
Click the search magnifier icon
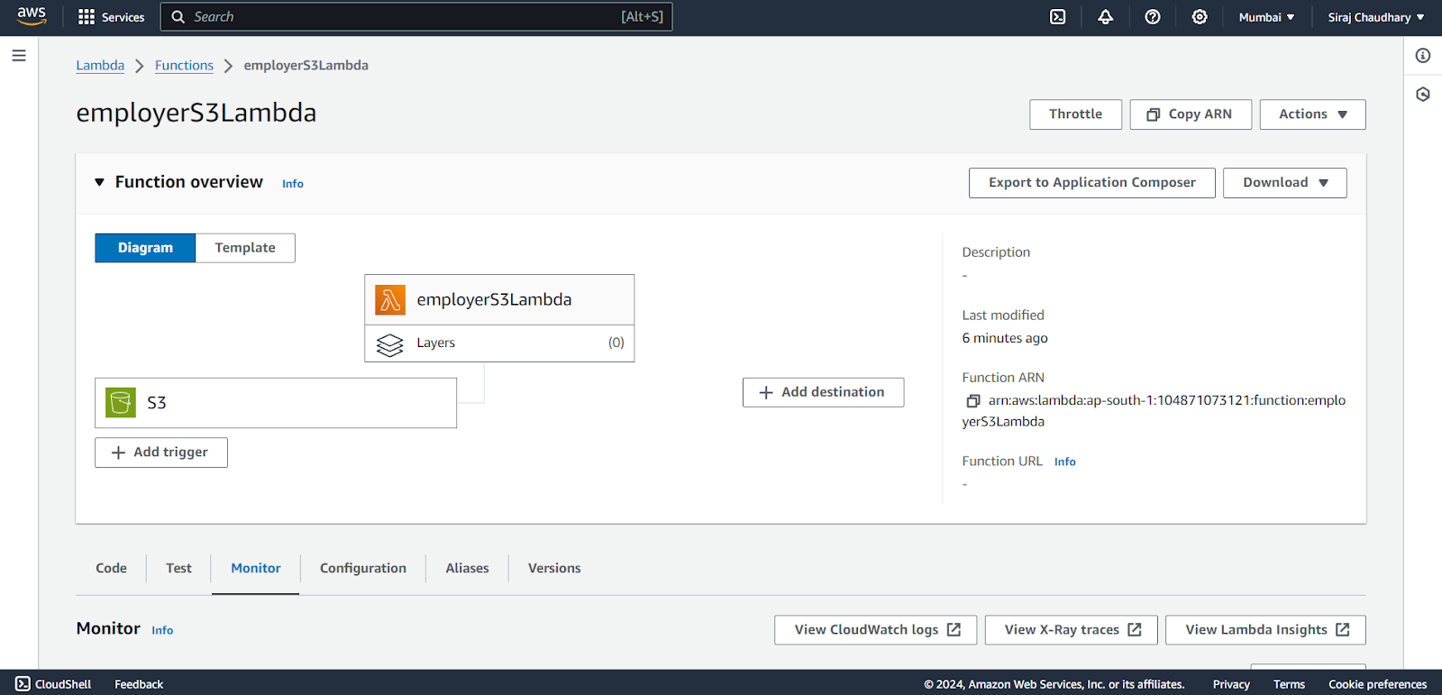[178, 17]
